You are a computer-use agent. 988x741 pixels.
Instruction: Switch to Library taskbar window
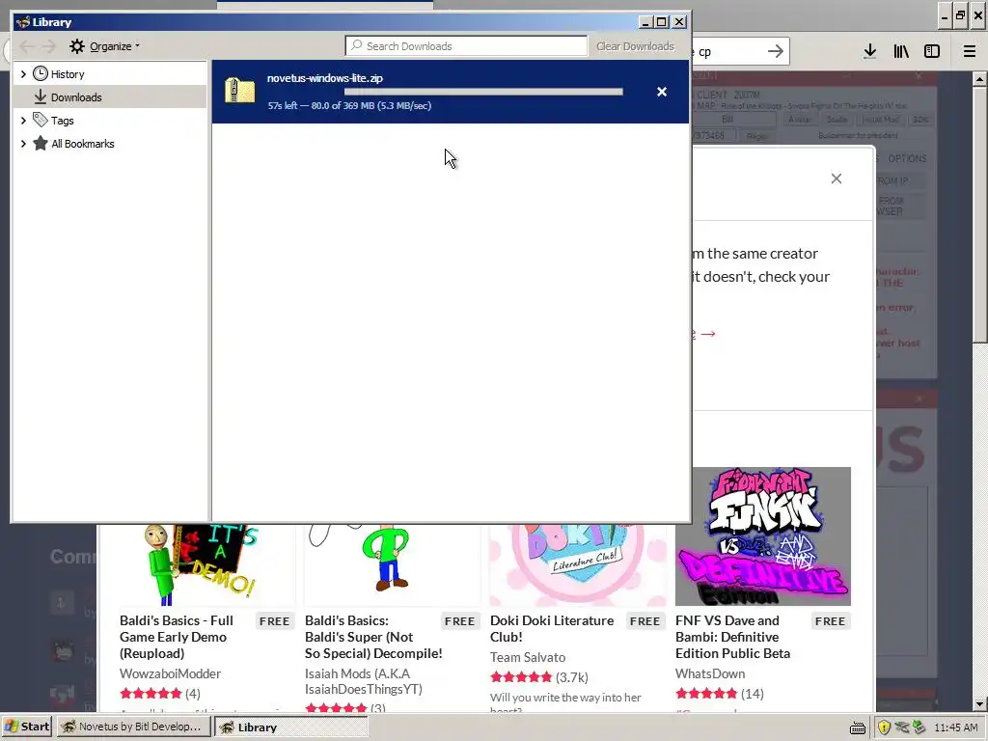click(290, 727)
